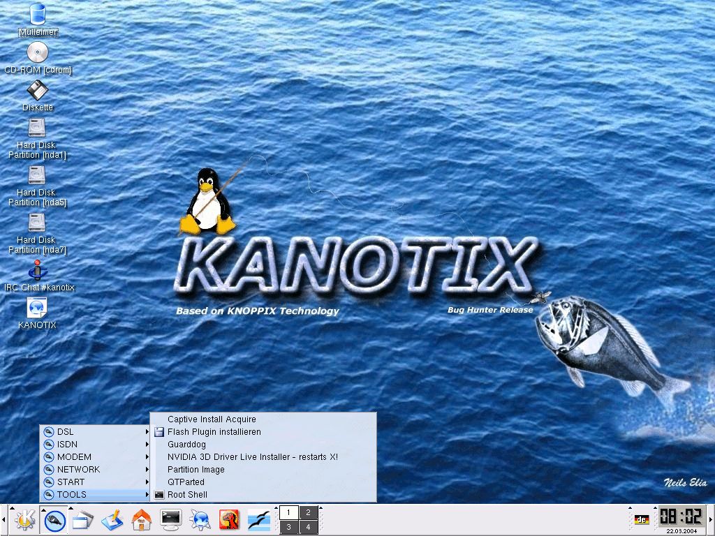
Task: Open the KDE K menu
Action: click(24, 521)
